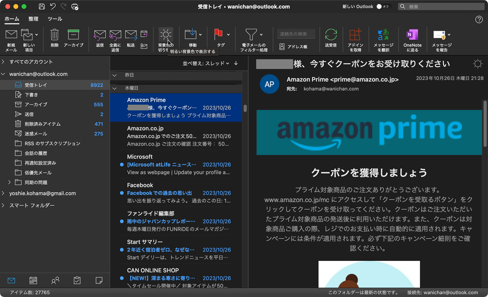Collapse the 昨日 message group
Viewport: 488px width, 297px height.
(114, 75)
